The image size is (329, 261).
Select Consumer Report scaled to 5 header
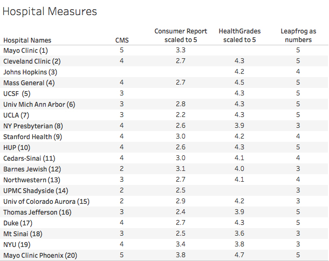point(177,36)
